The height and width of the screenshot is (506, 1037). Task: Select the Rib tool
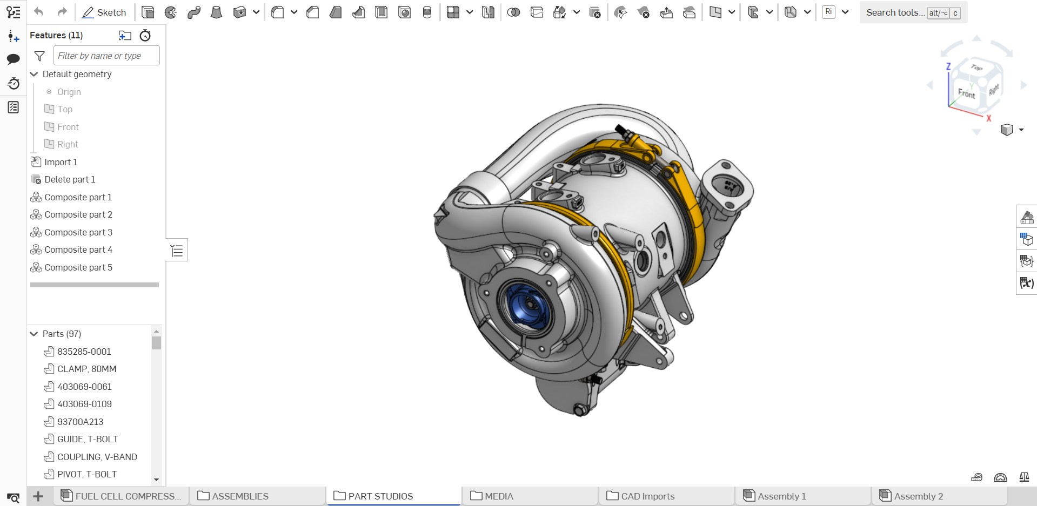click(358, 12)
